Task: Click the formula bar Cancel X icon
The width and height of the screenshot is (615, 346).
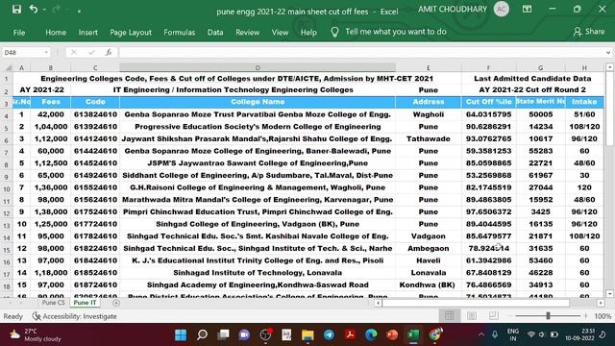Action: (74, 52)
